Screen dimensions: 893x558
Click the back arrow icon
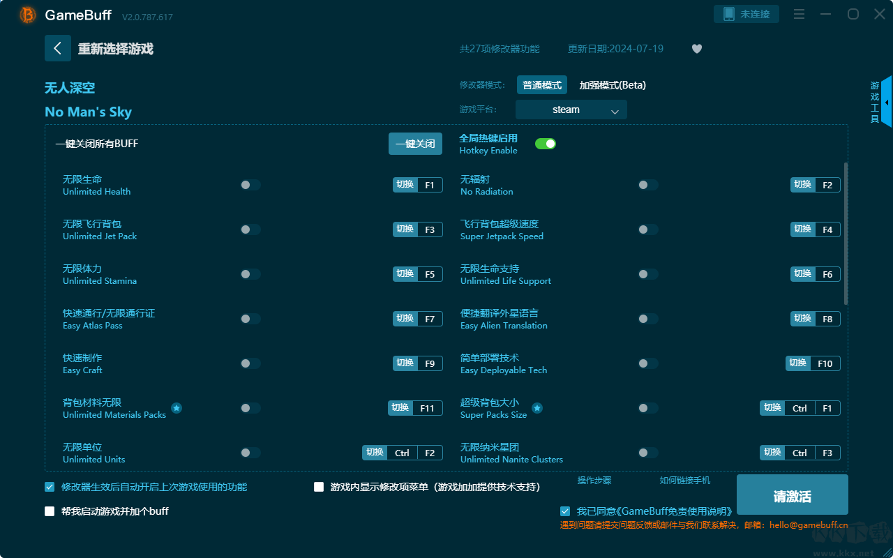(x=58, y=48)
